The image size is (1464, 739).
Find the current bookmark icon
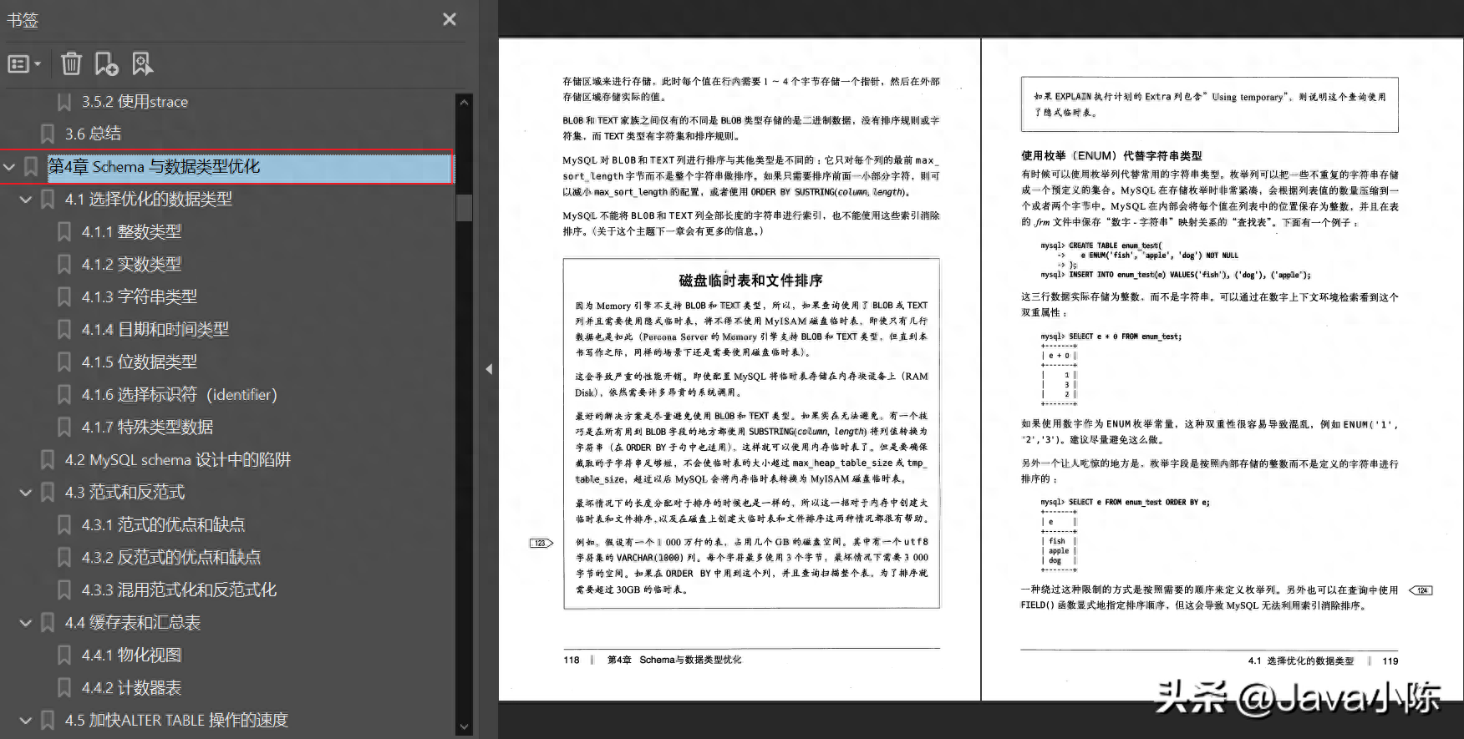pyautogui.click(x=142, y=63)
